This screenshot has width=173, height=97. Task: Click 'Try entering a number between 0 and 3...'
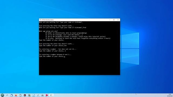pyautogui.click(x=55, y=54)
